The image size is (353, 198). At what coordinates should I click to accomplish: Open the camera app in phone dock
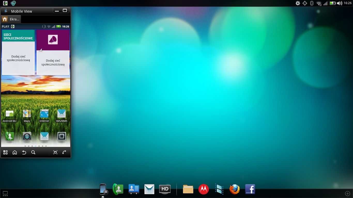pyautogui.click(x=27, y=136)
